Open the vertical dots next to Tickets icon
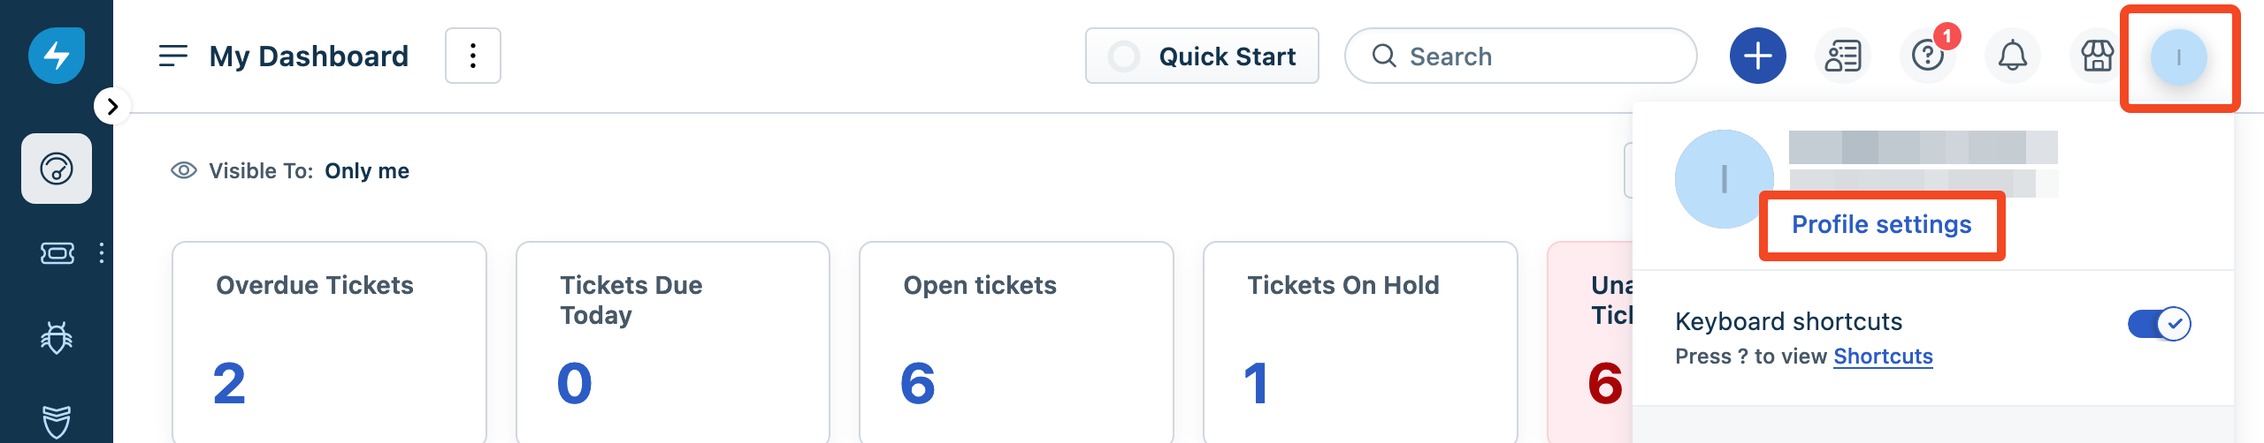The height and width of the screenshot is (443, 2264). (x=102, y=253)
